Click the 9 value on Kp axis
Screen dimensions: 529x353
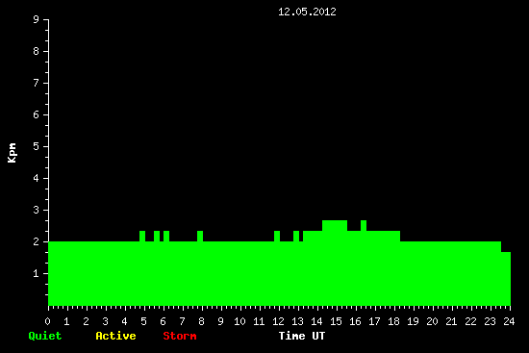pos(37,19)
